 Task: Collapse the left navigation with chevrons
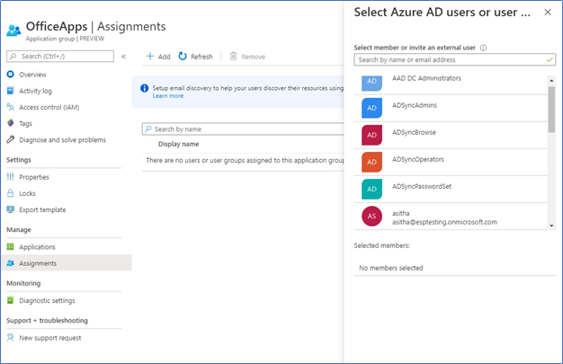click(123, 57)
